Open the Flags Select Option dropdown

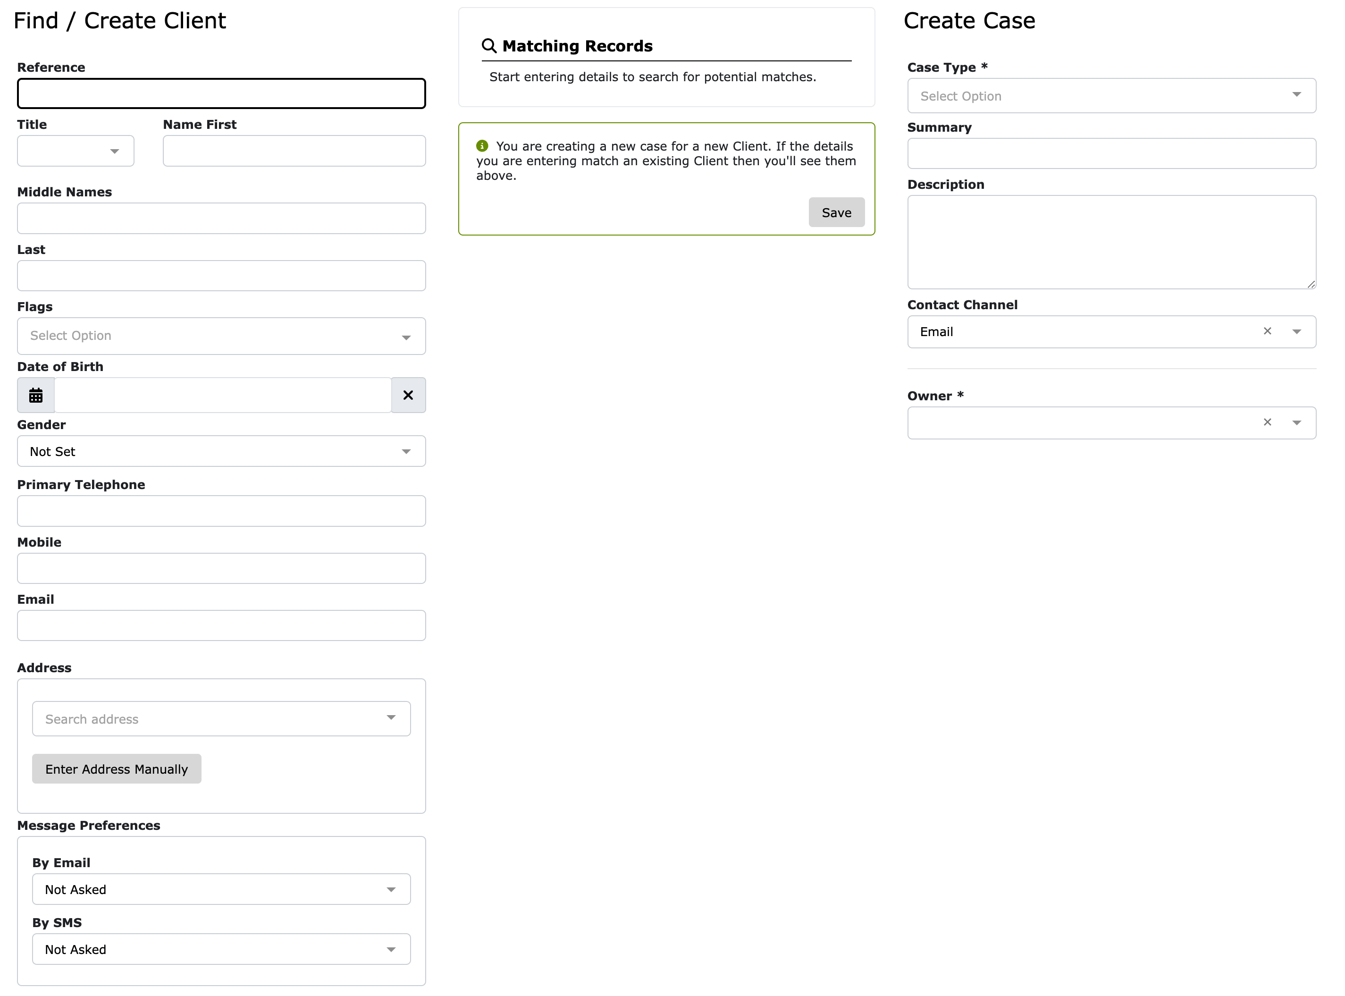222,337
